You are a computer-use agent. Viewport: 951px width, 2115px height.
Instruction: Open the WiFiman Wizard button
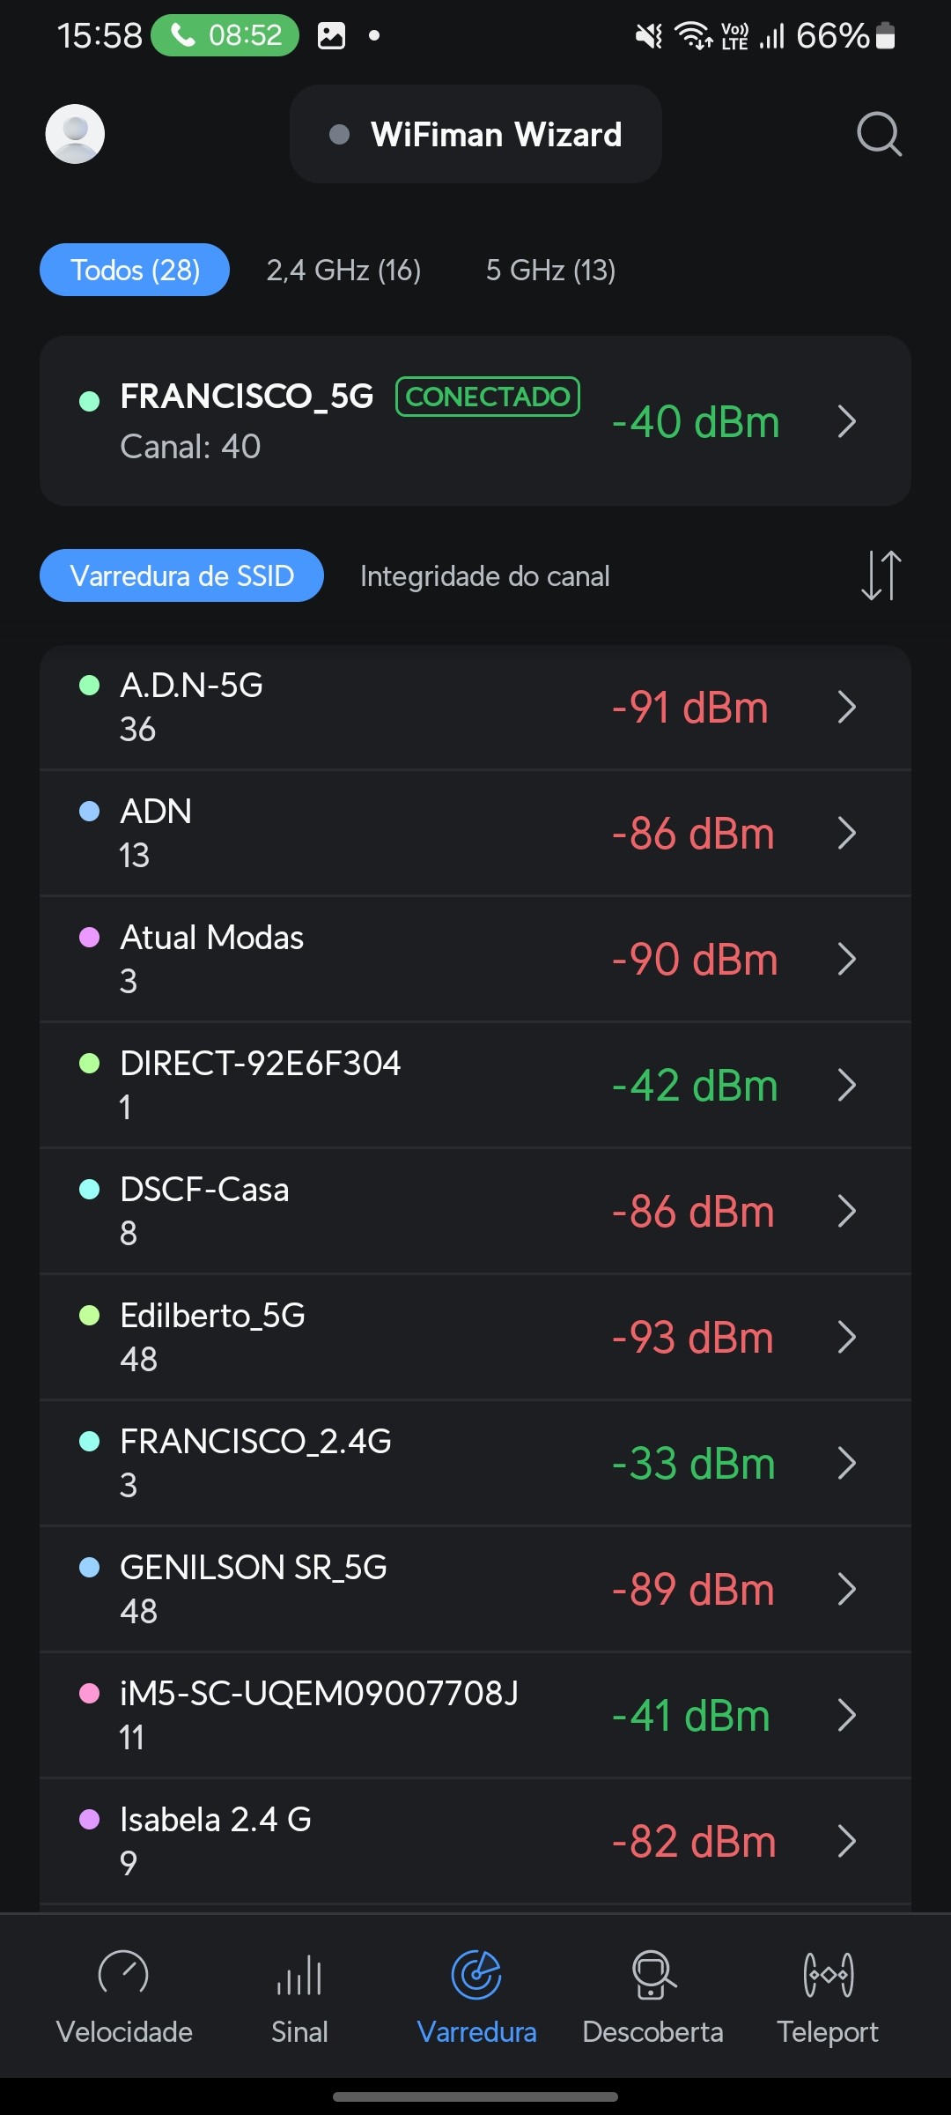[475, 134]
